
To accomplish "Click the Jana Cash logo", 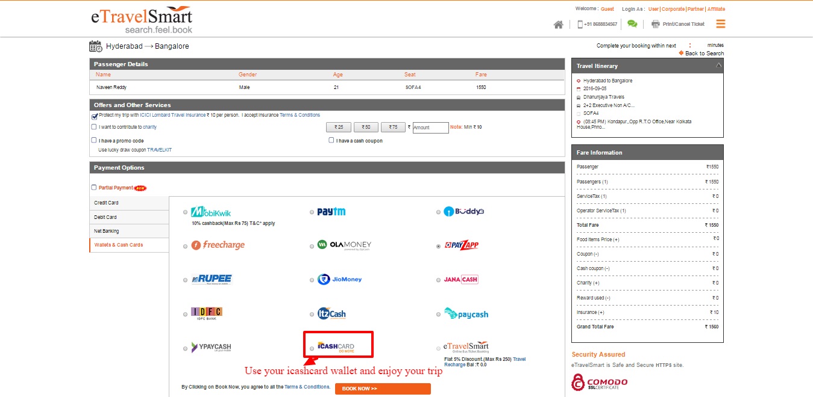I will click(461, 279).
